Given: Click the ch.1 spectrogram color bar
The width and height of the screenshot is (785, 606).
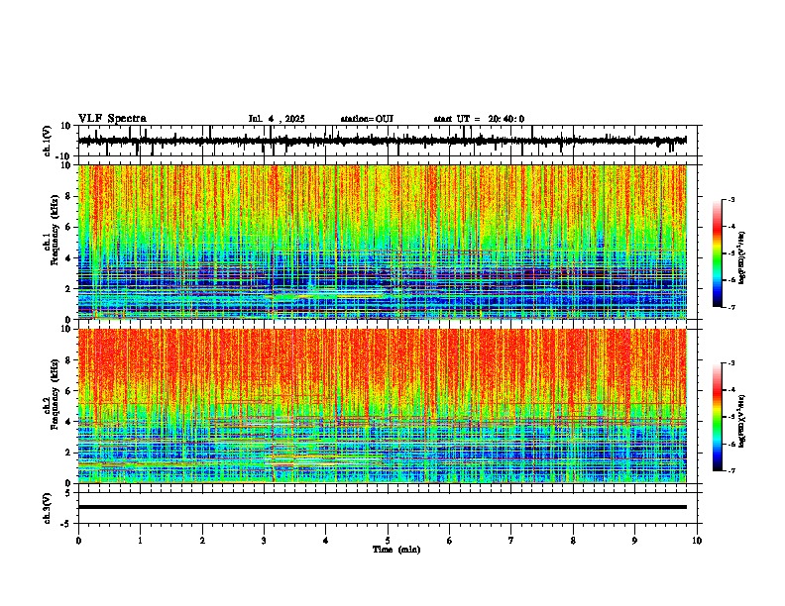Looking at the screenshot, I should tap(718, 253).
